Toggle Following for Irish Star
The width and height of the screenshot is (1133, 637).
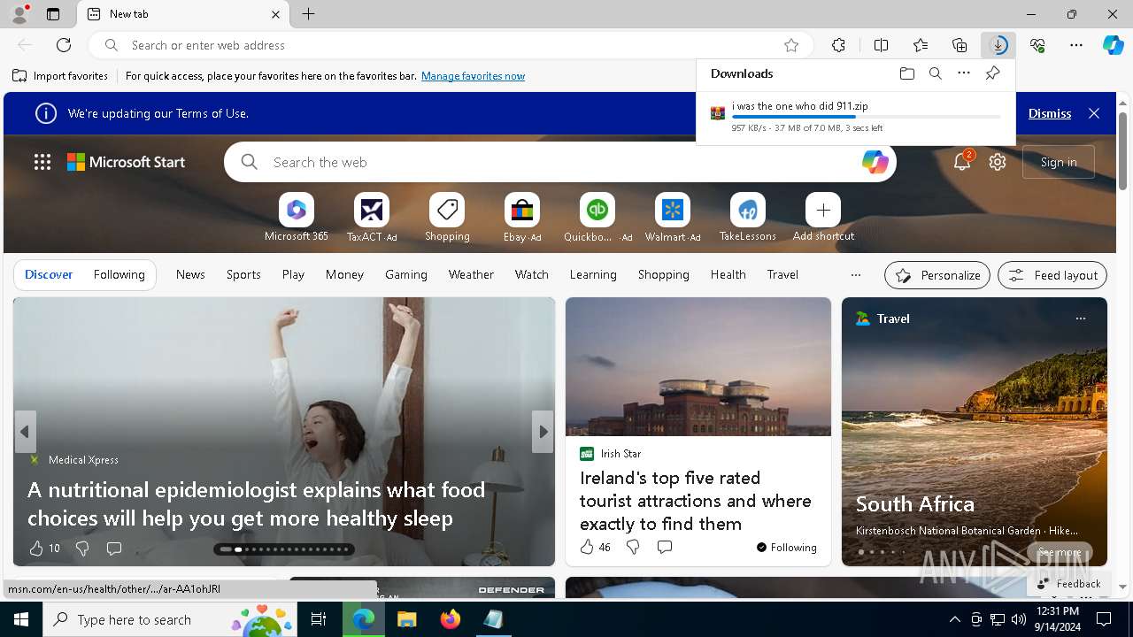coord(787,548)
